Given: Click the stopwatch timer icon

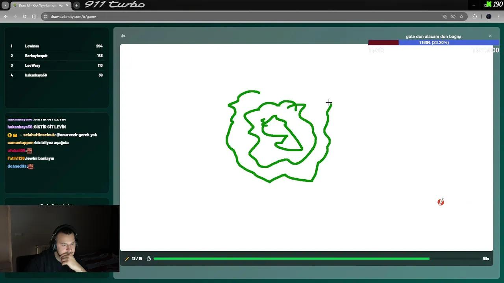Looking at the screenshot, I should point(149,259).
